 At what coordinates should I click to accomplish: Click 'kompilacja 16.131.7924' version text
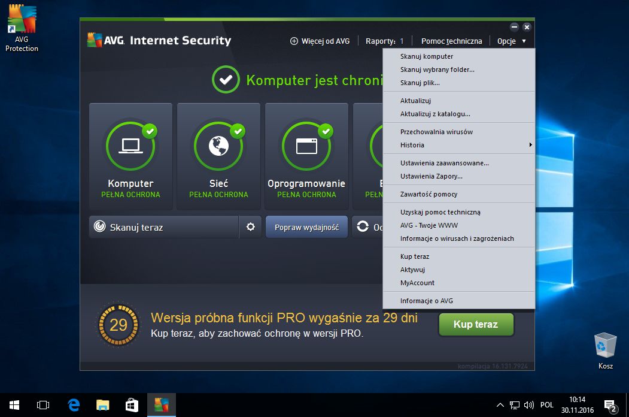[493, 366]
